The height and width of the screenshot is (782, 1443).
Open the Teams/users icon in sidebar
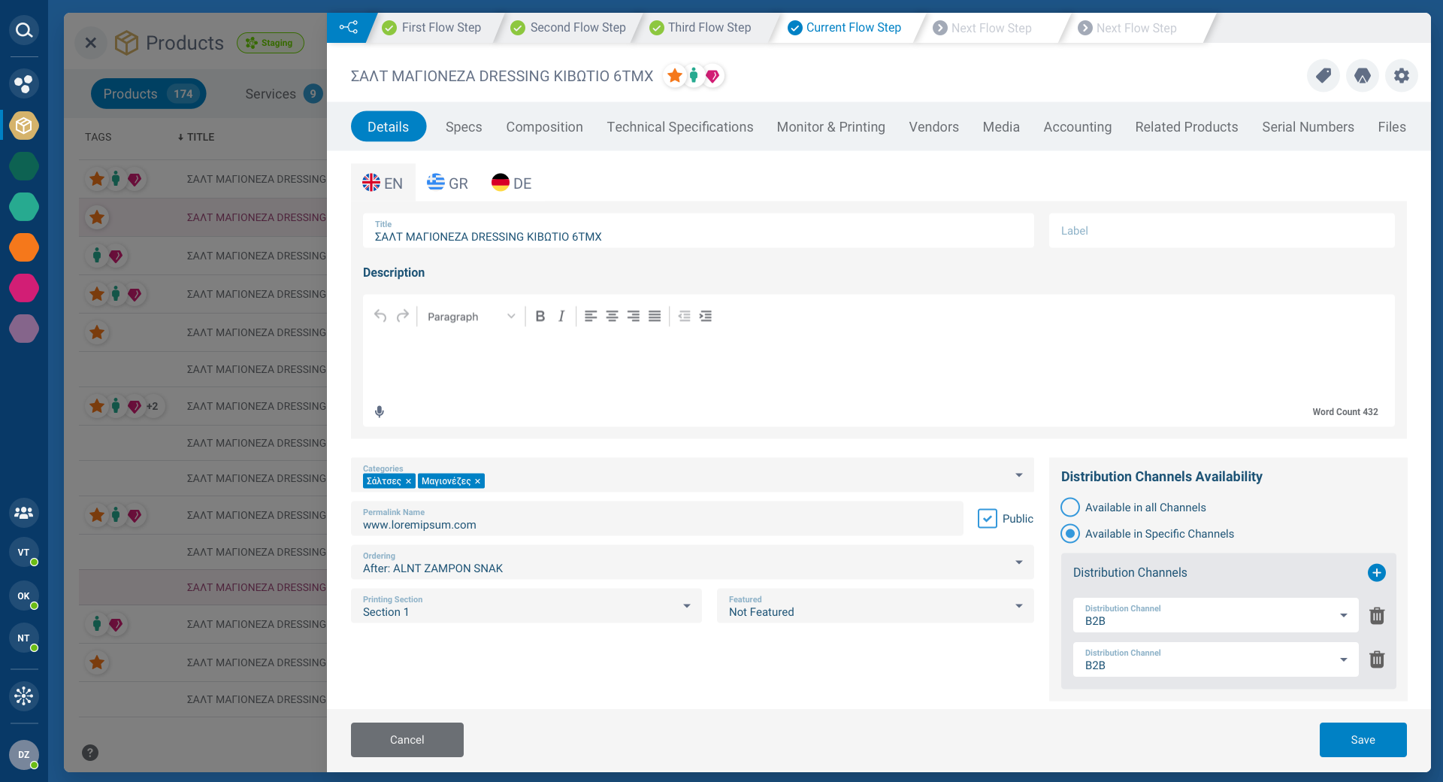23,514
